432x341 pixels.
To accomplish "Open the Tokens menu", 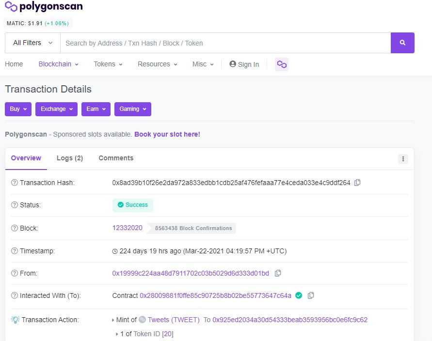I will tap(108, 64).
